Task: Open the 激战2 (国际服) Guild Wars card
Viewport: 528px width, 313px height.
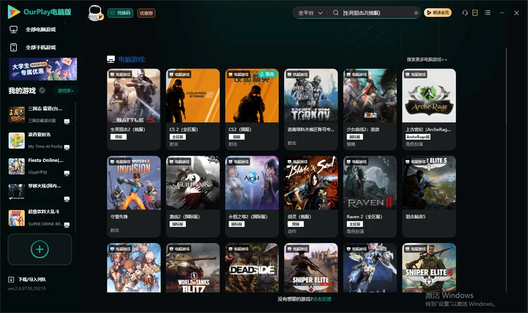Action: coord(193,197)
